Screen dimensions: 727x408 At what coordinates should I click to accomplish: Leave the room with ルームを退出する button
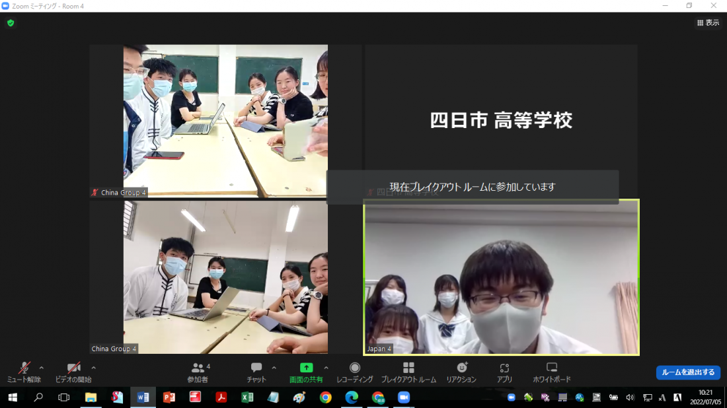click(688, 372)
